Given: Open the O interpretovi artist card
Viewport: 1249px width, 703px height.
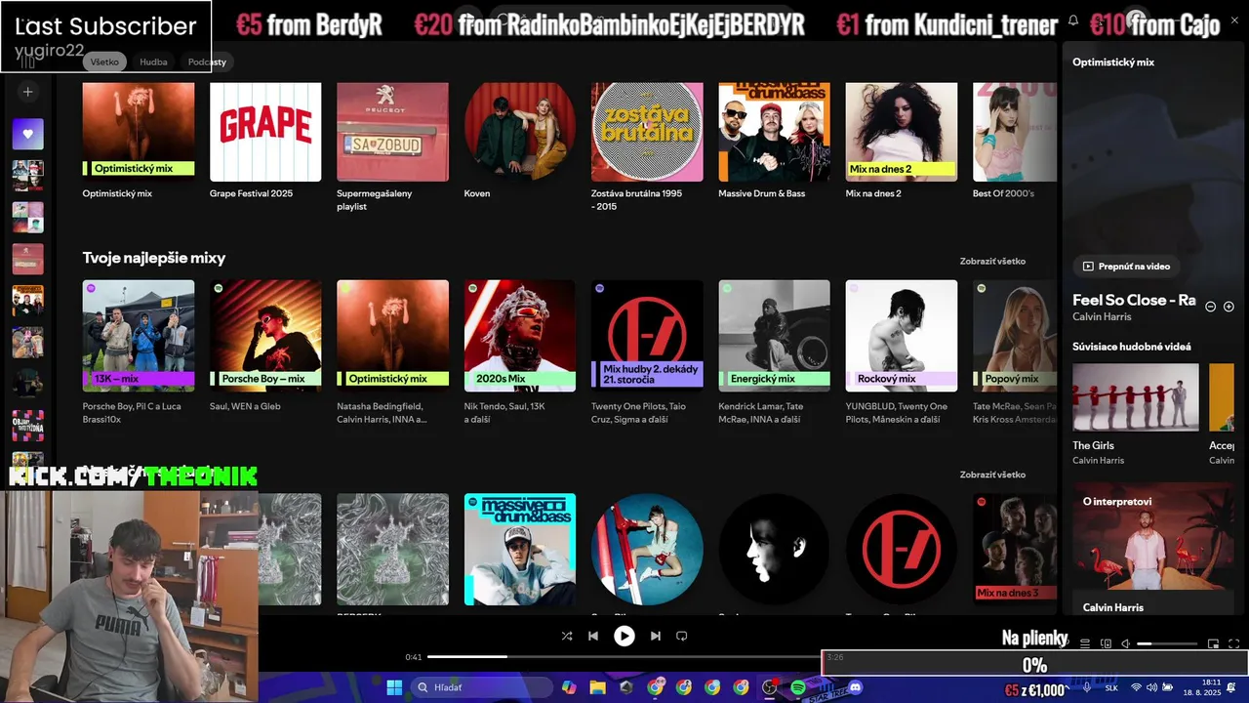Looking at the screenshot, I should tap(1152, 548).
